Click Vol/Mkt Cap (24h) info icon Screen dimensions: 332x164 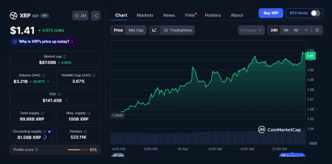[x=94, y=75]
